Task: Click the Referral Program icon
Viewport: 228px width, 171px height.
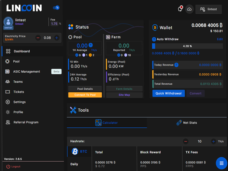Action: [8, 122]
